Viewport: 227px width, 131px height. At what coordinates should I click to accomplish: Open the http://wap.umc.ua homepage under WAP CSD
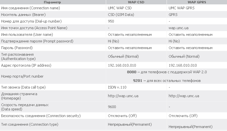[123, 96]
